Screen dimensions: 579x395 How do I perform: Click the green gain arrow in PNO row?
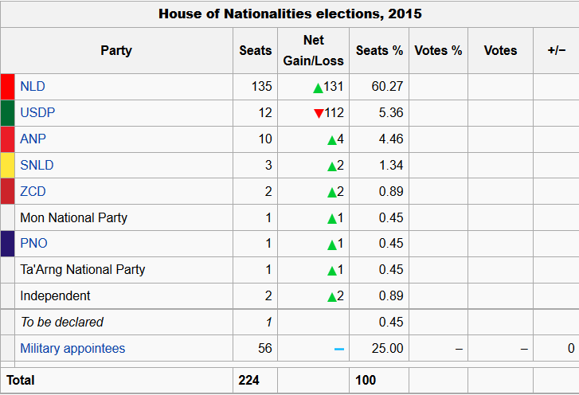pyautogui.click(x=332, y=244)
